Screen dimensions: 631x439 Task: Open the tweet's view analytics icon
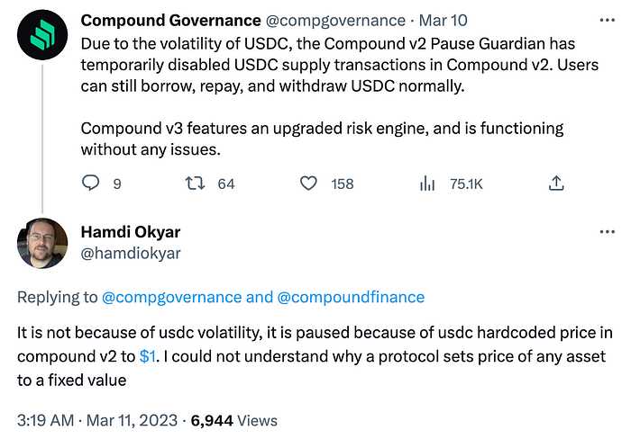point(427,184)
